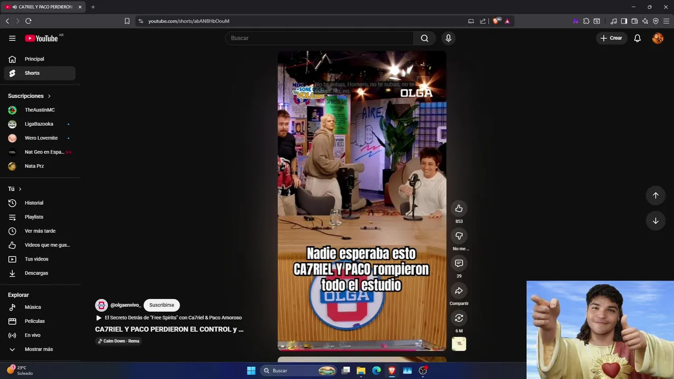Viewport: 674px width, 379px height.
Task: Expand the Tú section chevron
Action: [20, 189]
